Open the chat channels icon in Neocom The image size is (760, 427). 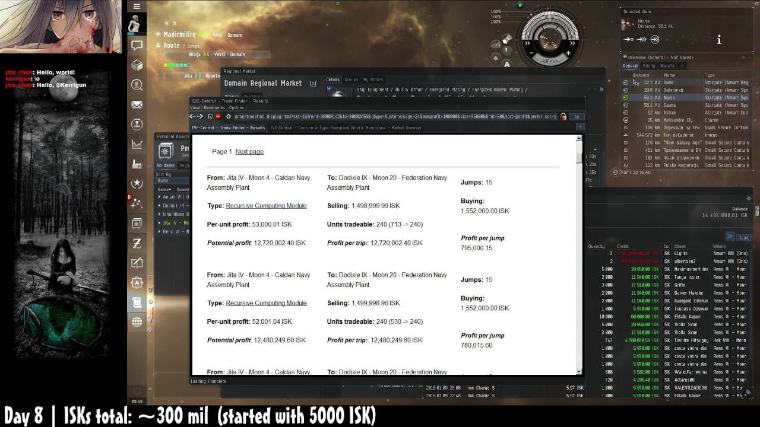[137, 45]
